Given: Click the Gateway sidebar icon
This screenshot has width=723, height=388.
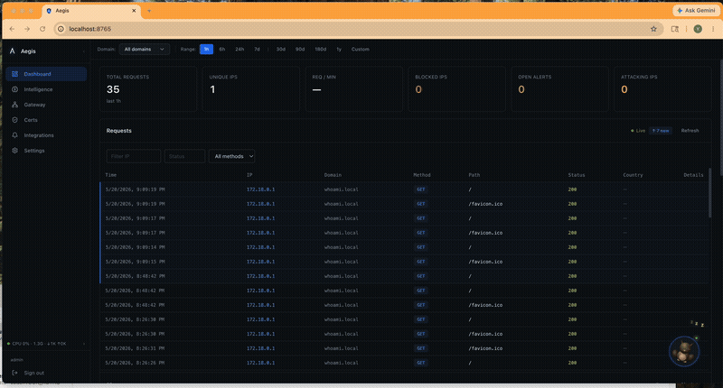Looking at the screenshot, I should coord(14,105).
